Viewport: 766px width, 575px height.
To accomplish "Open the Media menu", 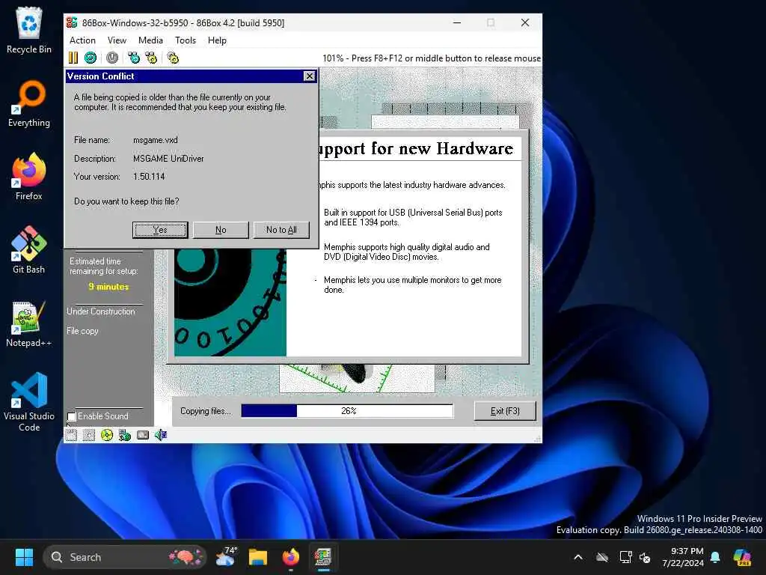I will pyautogui.click(x=150, y=40).
